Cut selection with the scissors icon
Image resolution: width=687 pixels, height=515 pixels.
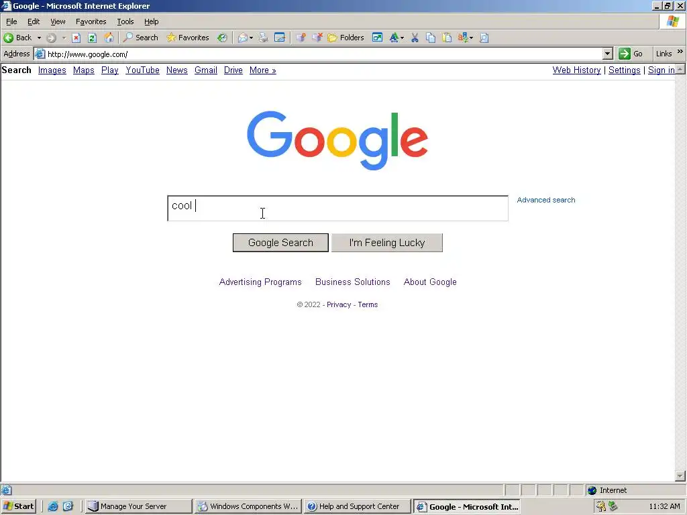click(415, 38)
